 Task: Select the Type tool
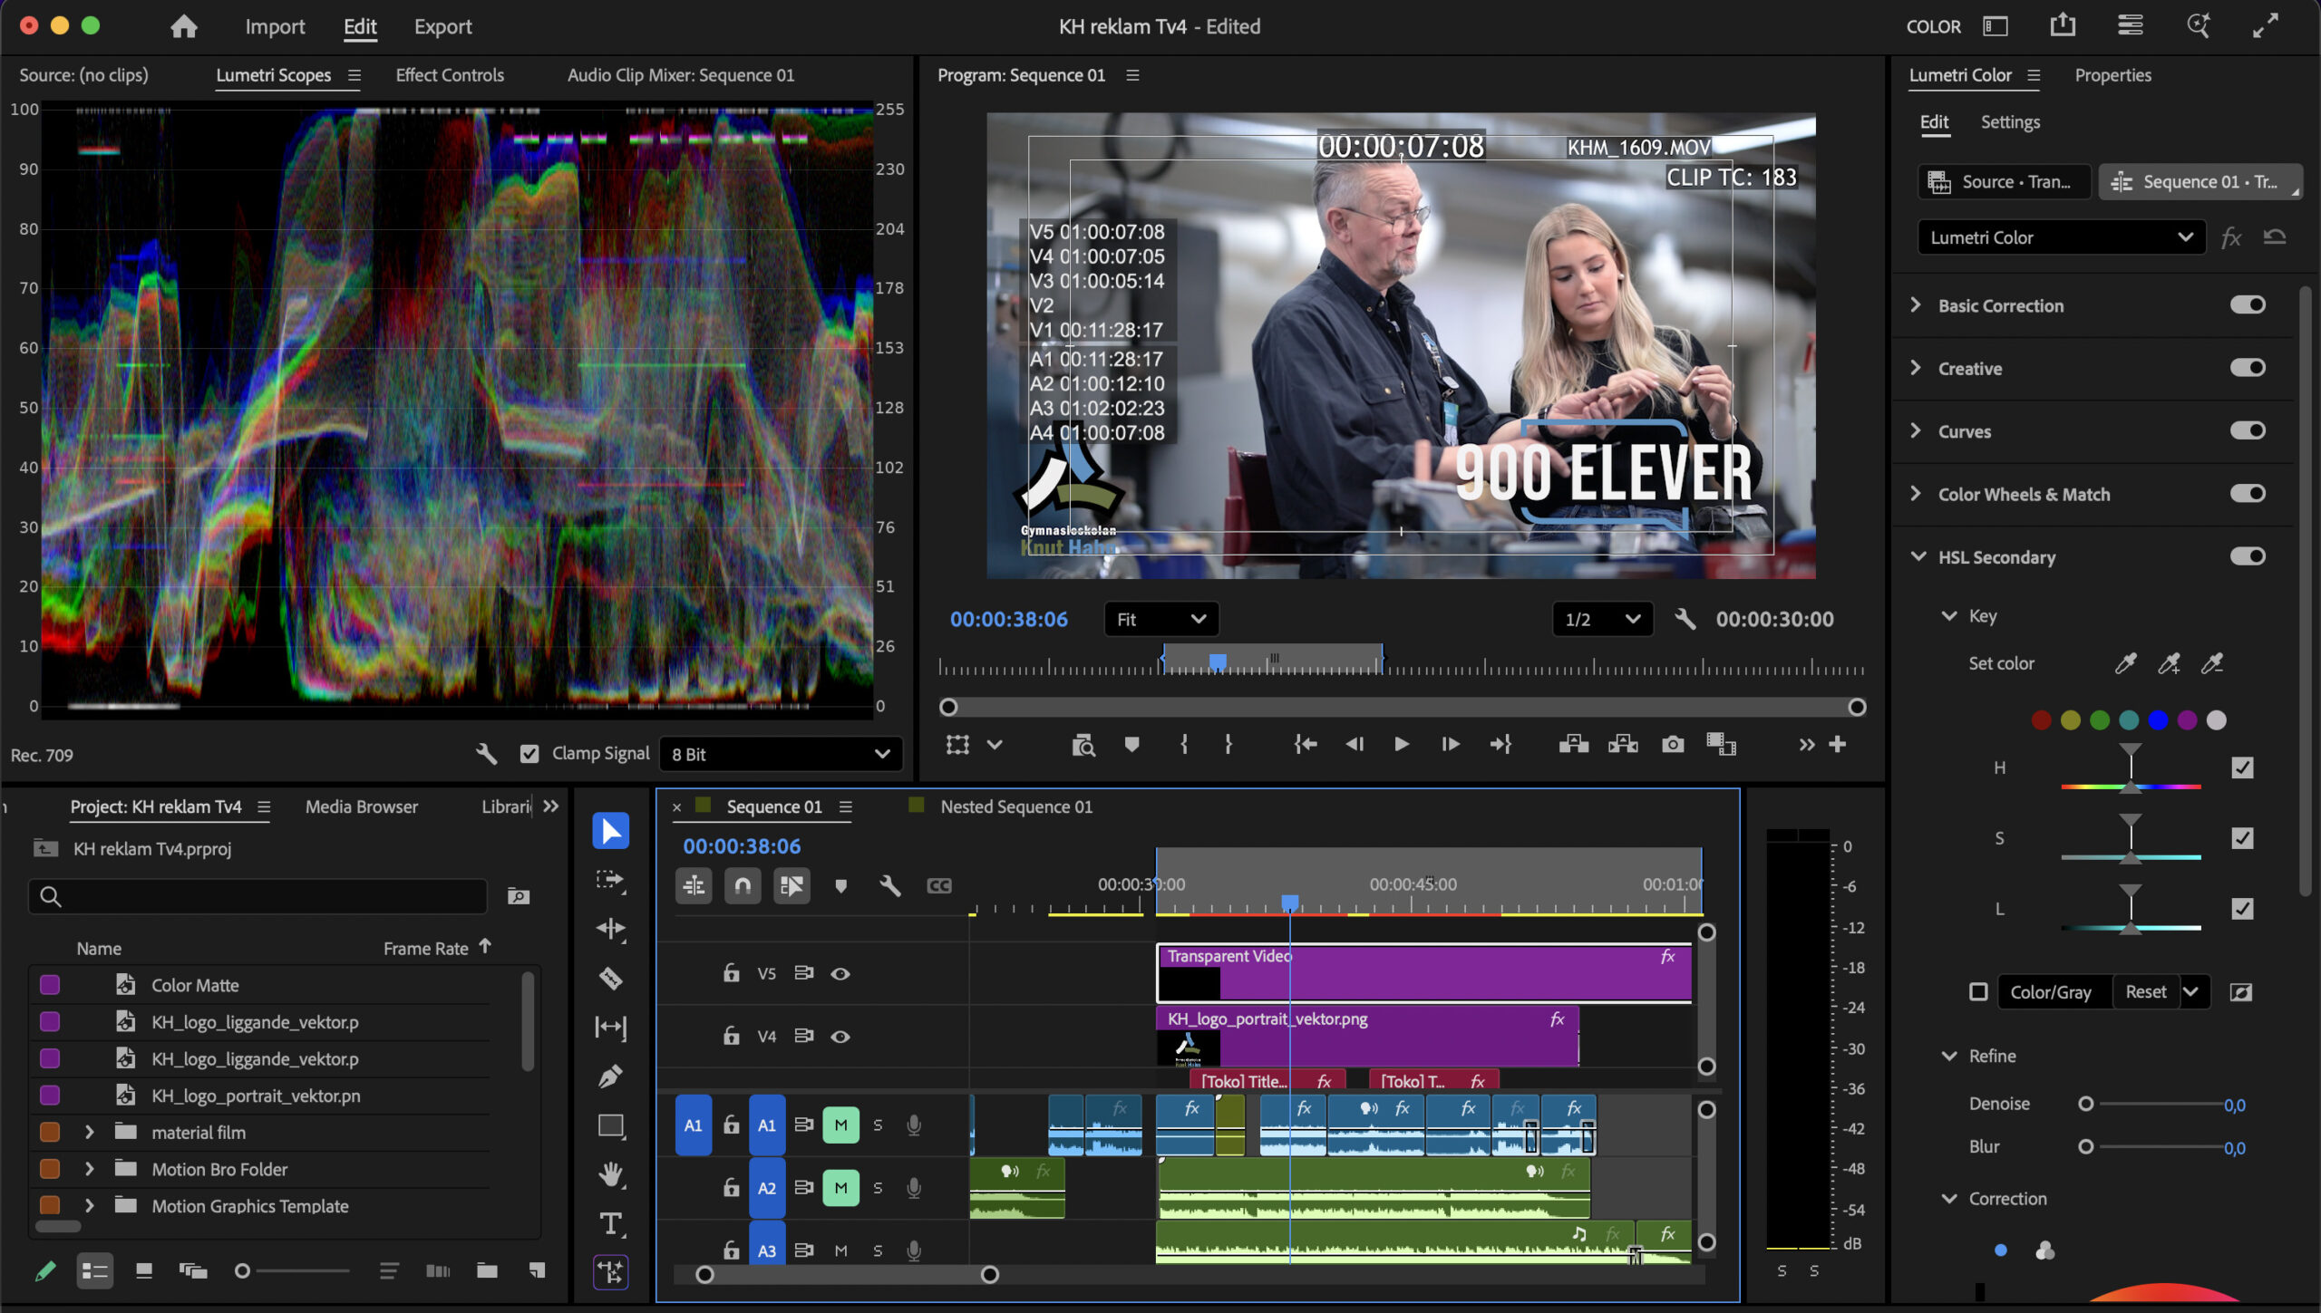610,1223
